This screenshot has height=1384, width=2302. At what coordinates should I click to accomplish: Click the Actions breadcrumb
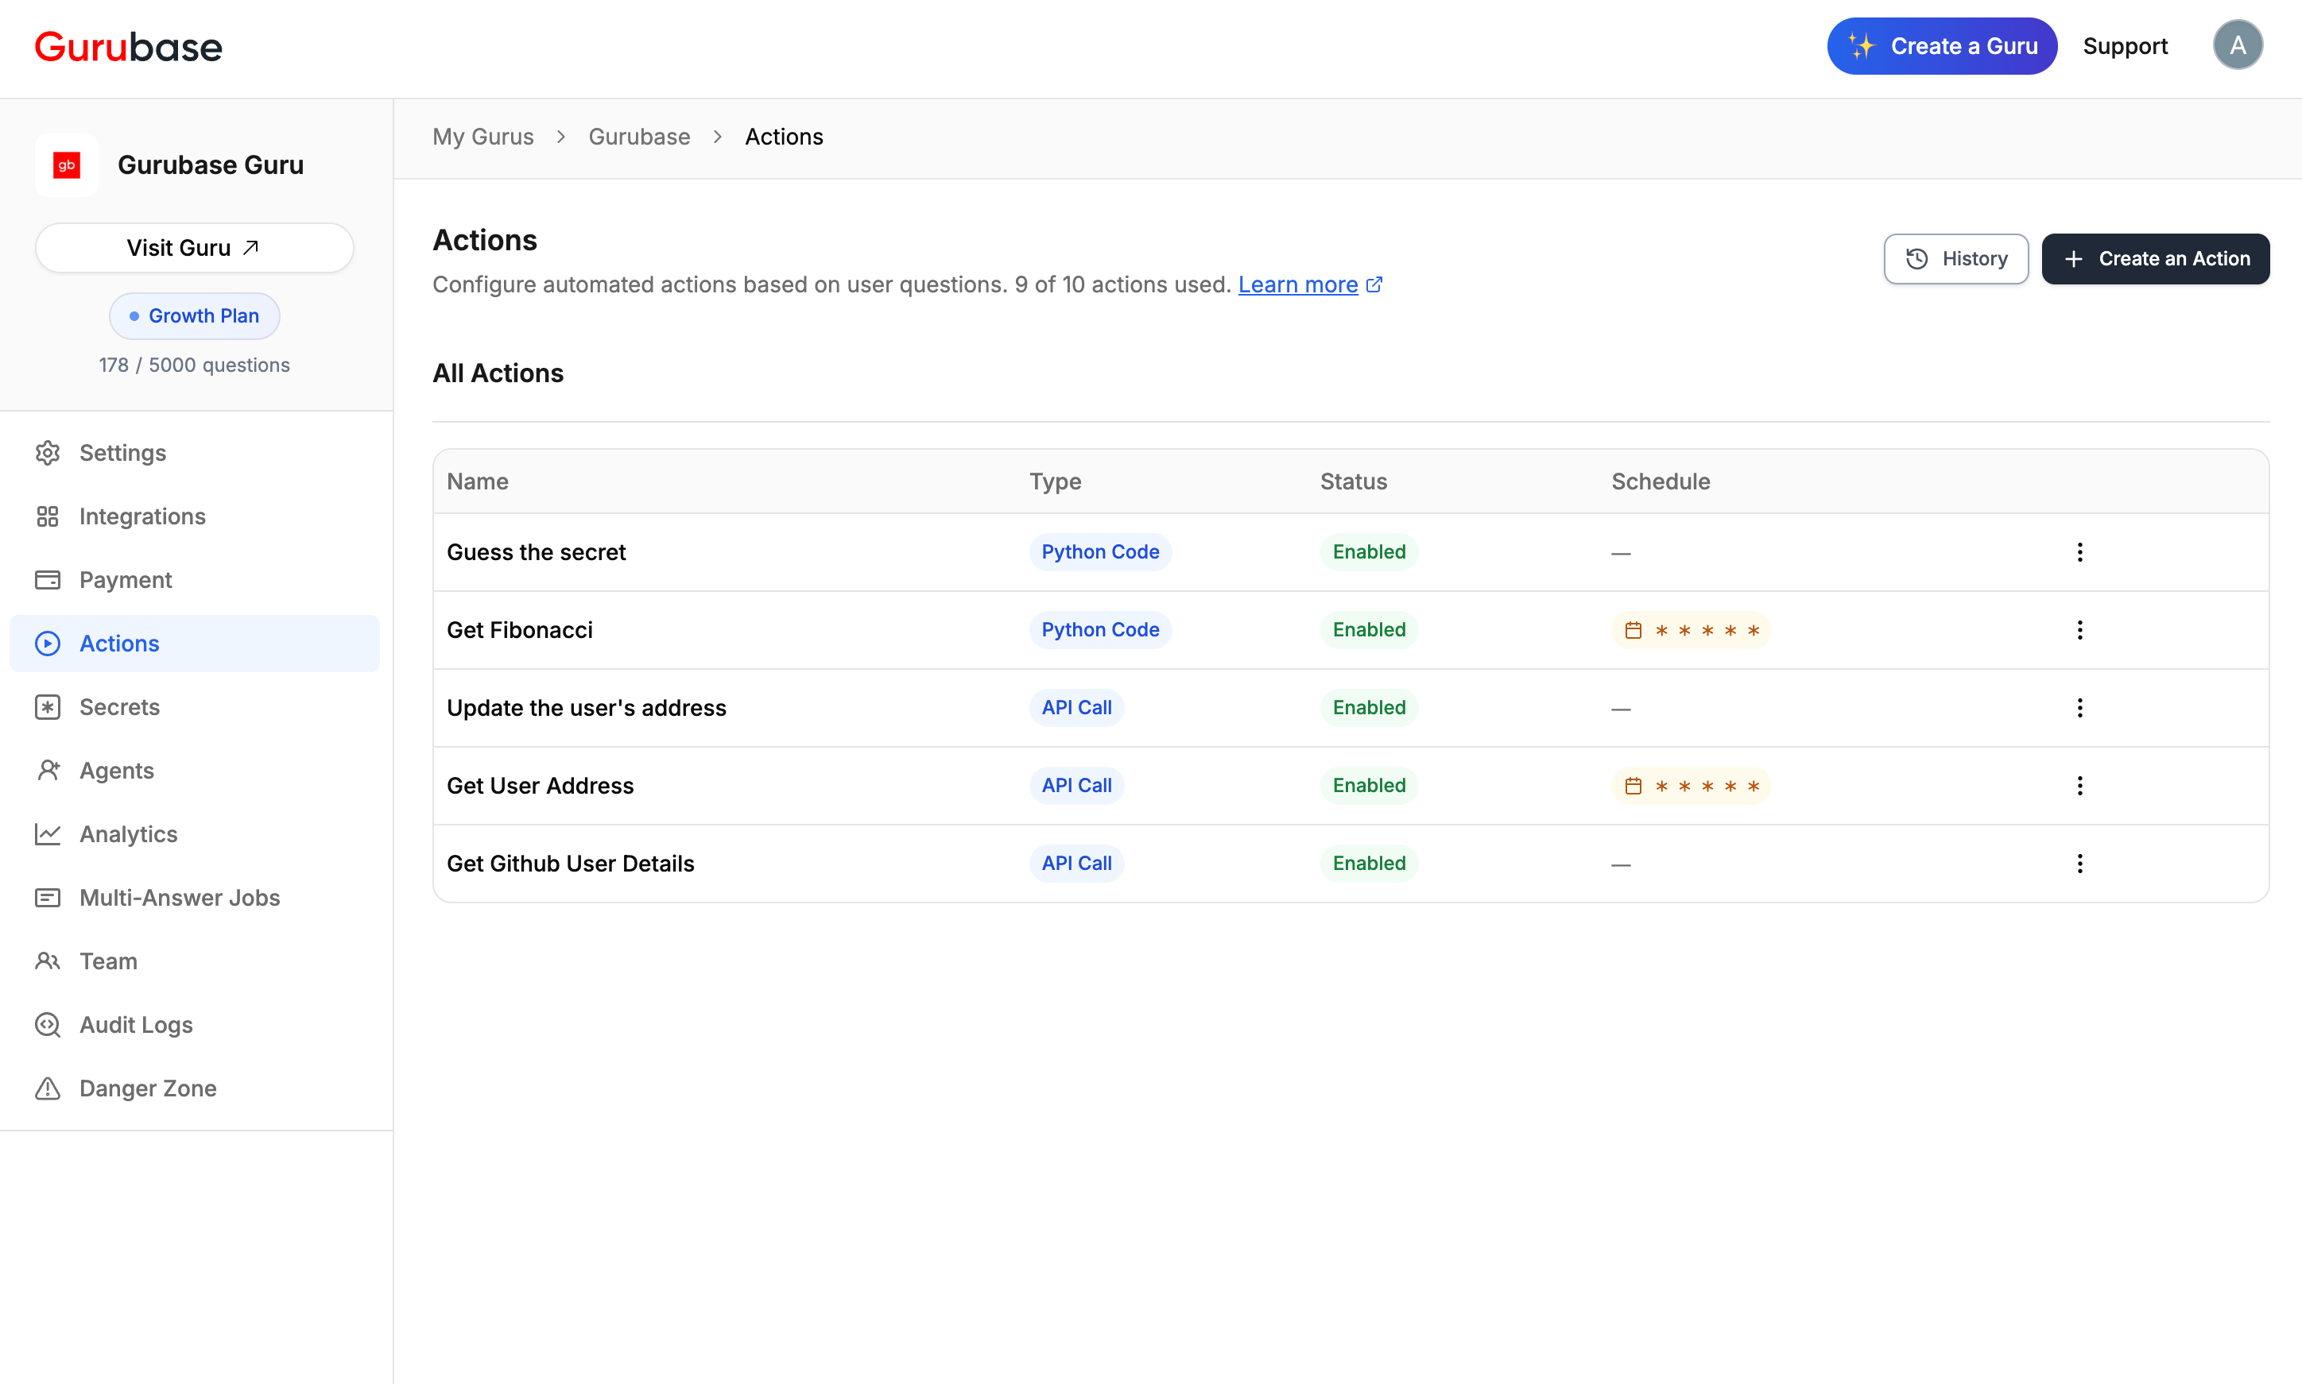pyautogui.click(x=784, y=136)
